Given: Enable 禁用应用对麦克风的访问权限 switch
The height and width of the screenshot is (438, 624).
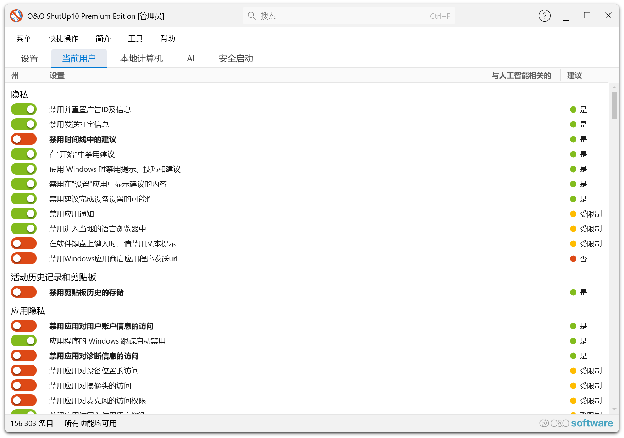Looking at the screenshot, I should click(24, 400).
